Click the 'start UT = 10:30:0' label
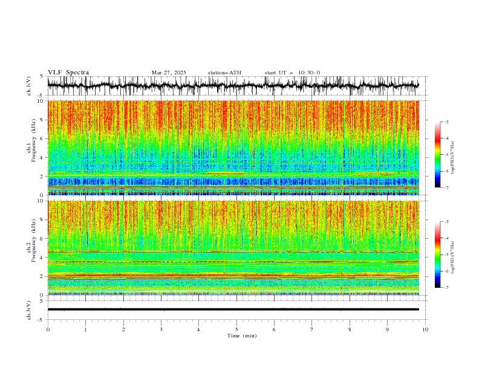The width and height of the screenshot is (479, 370). [x=292, y=73]
